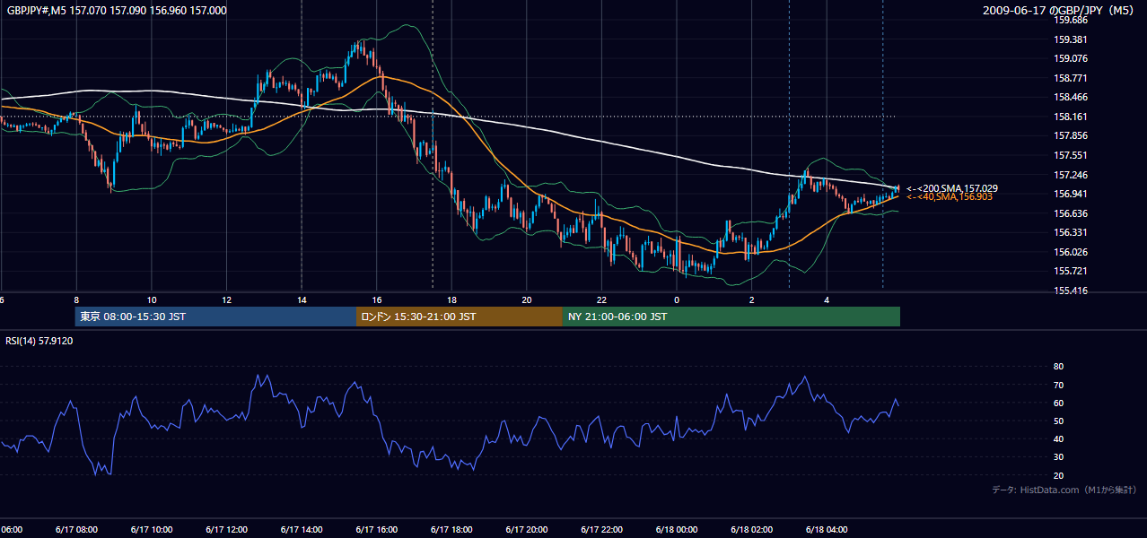Click price axis value 157.856

(x=1072, y=136)
